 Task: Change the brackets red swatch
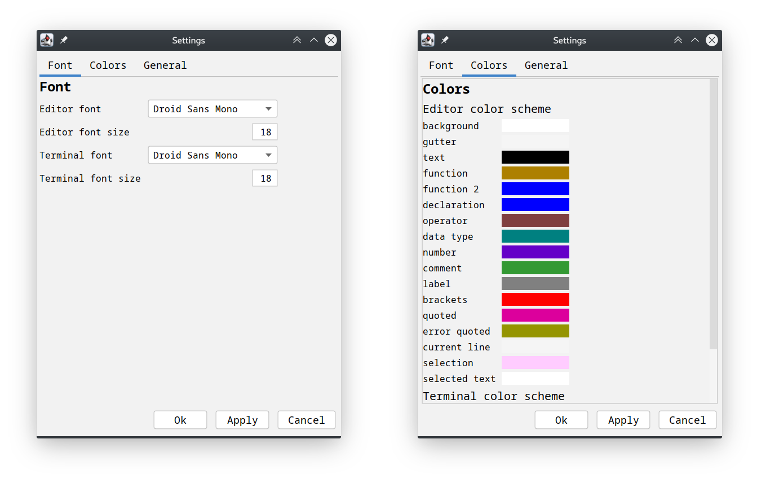535,300
